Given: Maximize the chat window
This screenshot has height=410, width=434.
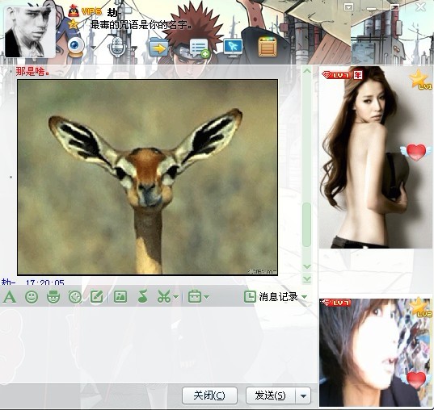Looking at the screenshot, I should [394, 7].
